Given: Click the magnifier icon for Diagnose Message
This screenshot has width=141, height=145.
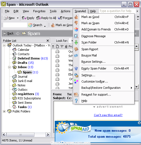Looking at the screenshot, I should point(76,36).
